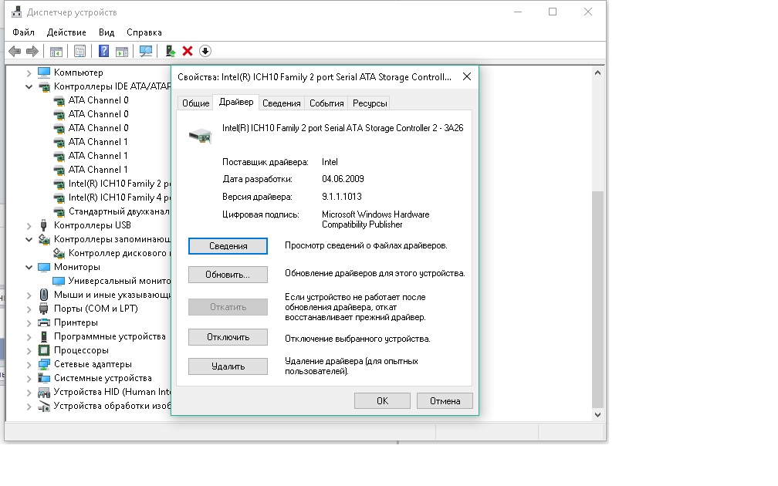The height and width of the screenshot is (486, 778).
Task: Confirm with the OK button
Action: (x=382, y=400)
